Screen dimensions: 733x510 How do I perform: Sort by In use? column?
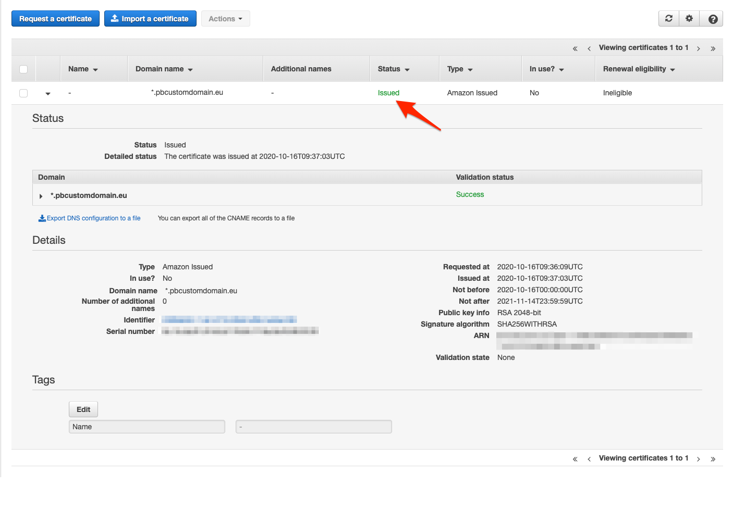coord(546,69)
